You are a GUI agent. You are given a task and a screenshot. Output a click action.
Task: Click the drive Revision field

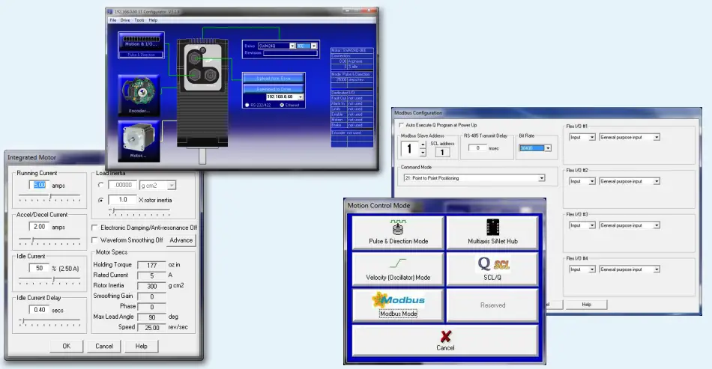coord(290,53)
